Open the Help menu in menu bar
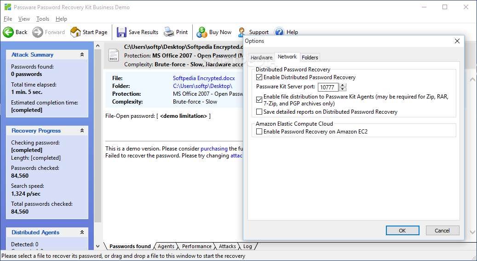 coord(61,19)
